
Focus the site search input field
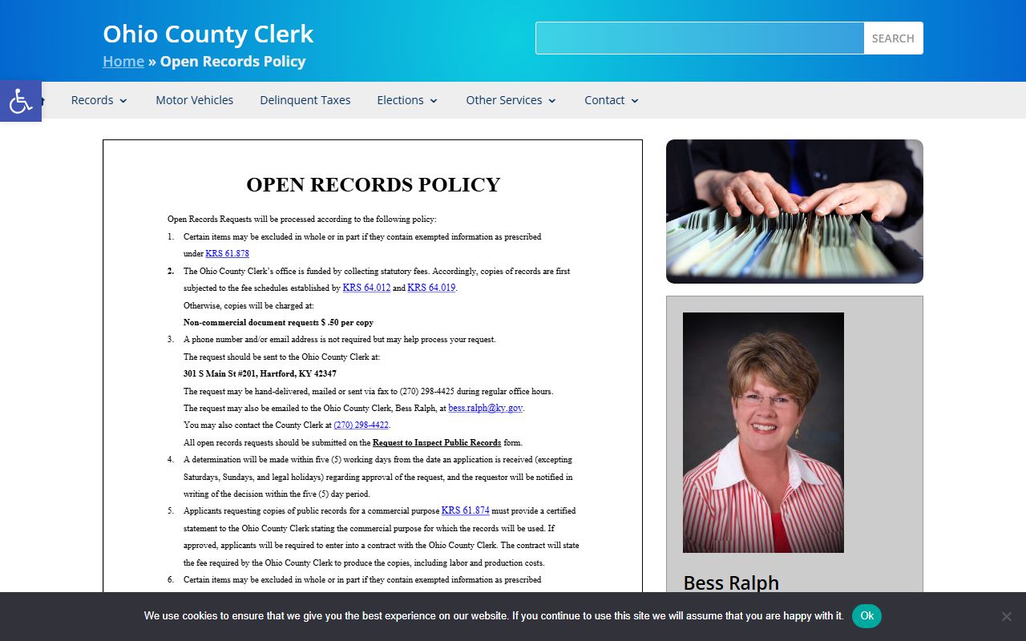pos(700,38)
